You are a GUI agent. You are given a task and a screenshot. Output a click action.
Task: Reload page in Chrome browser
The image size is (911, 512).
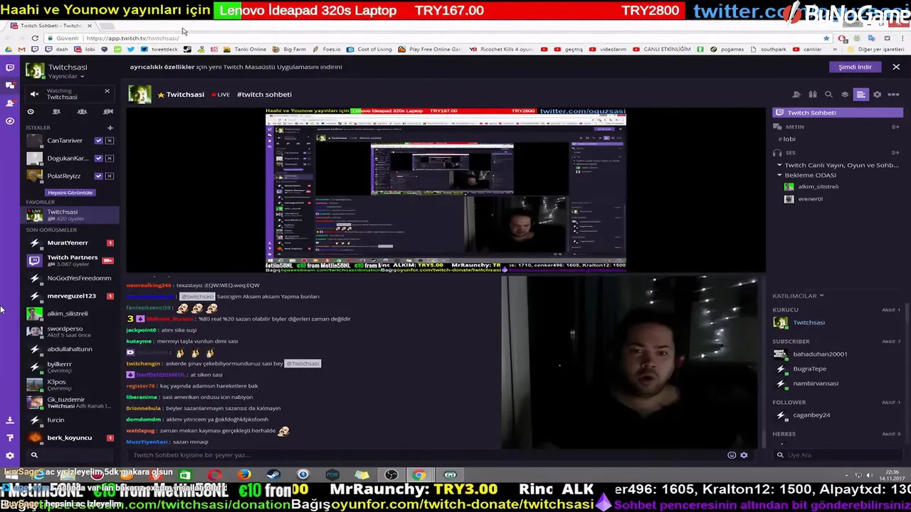tap(35, 38)
